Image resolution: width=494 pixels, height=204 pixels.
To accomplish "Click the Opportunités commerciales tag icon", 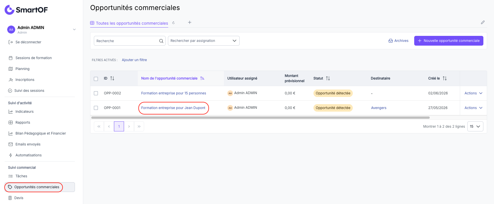I will pos(10,187).
